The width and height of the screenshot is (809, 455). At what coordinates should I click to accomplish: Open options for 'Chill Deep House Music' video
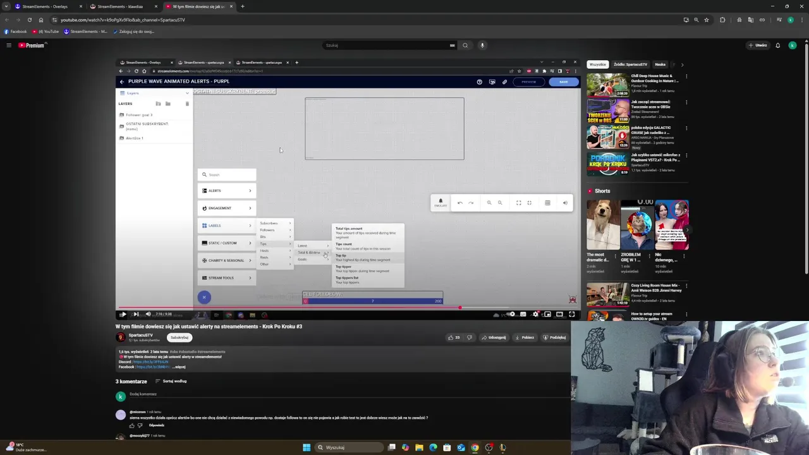coord(686,76)
